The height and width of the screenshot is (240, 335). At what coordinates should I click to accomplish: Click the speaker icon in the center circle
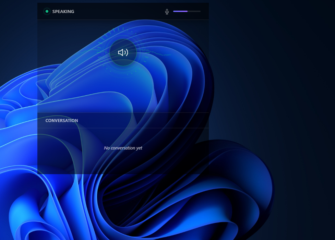coord(123,52)
